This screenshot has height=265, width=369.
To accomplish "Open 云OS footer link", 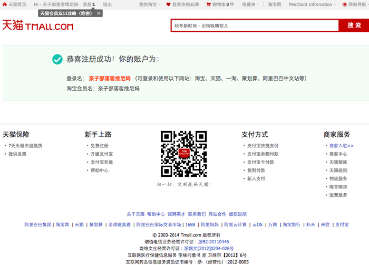I will click(x=257, y=225).
